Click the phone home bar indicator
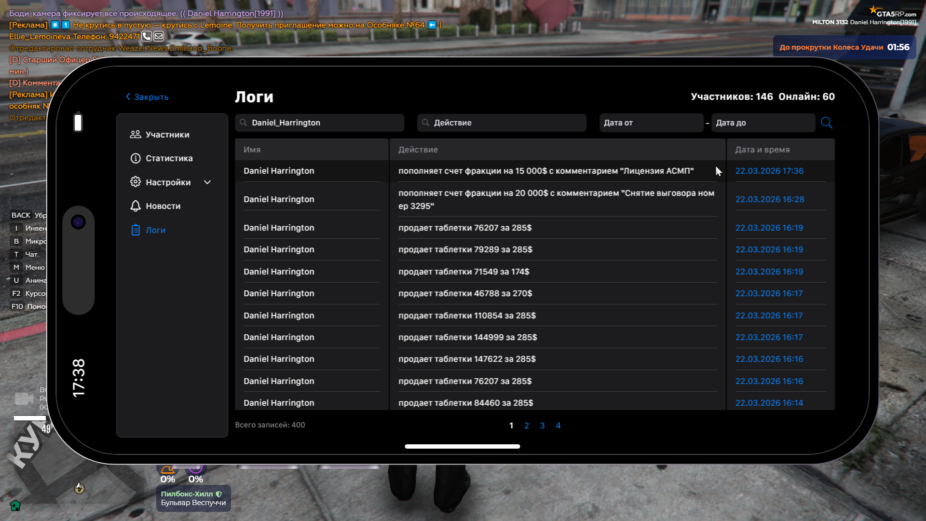This screenshot has width=926, height=521. click(x=462, y=447)
